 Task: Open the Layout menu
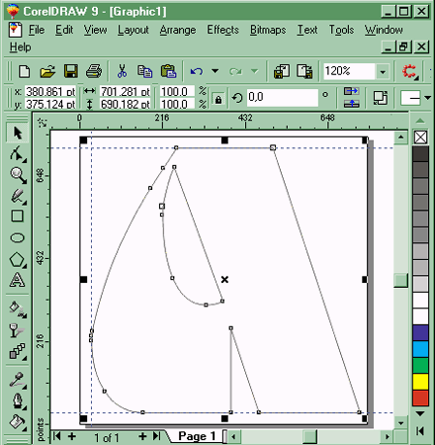pyautogui.click(x=133, y=30)
